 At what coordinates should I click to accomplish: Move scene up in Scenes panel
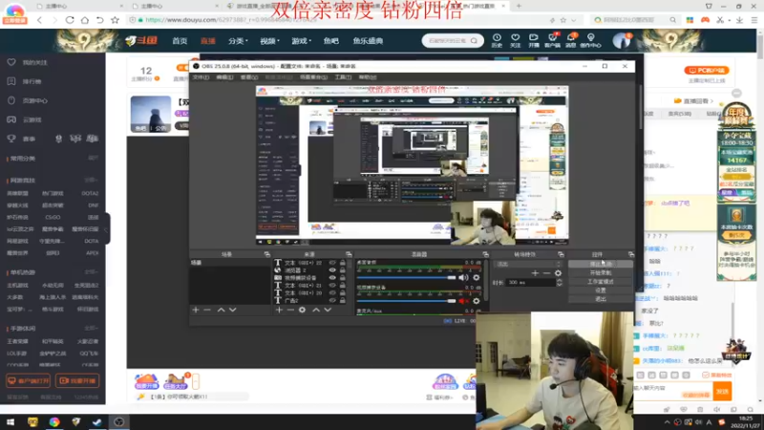click(221, 310)
